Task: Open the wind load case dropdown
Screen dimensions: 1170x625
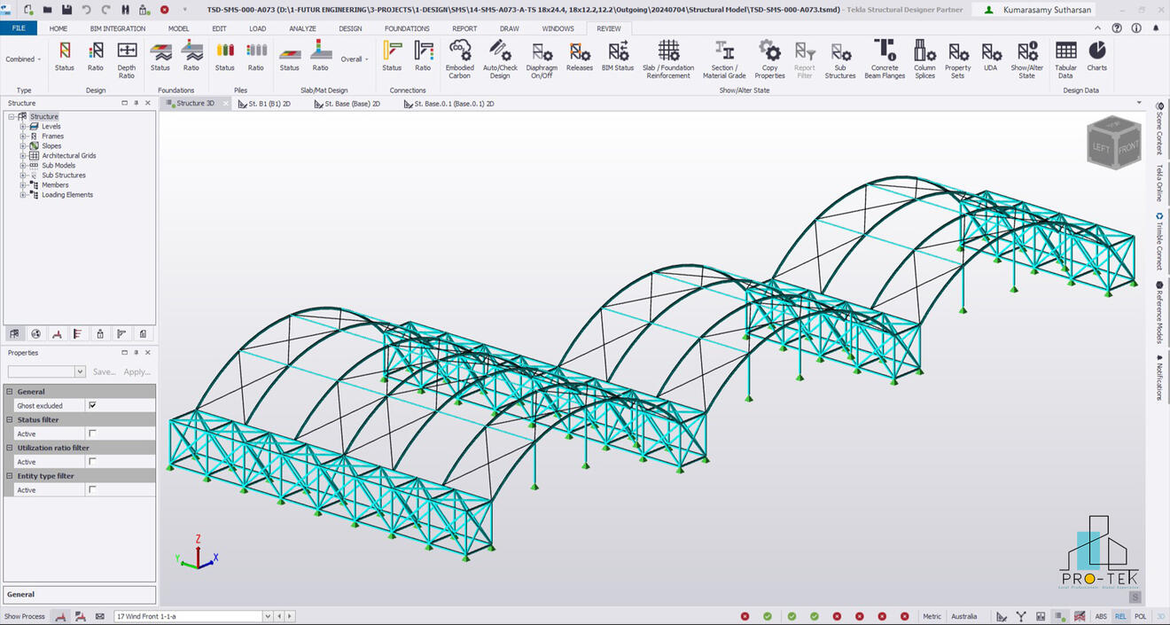Action: 266,616
